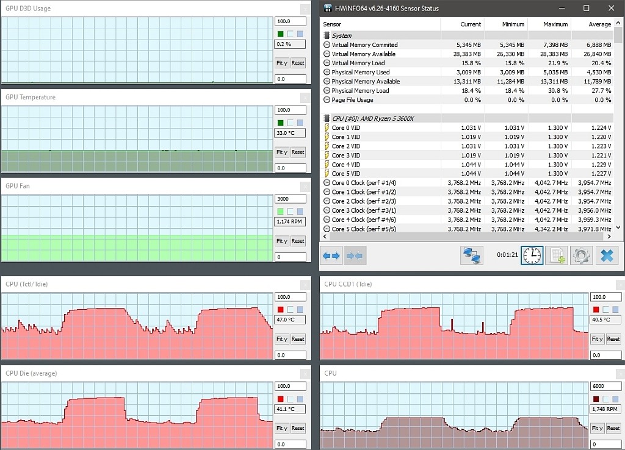Open the network remote monitoring icon
The height and width of the screenshot is (450, 625).
click(x=472, y=255)
